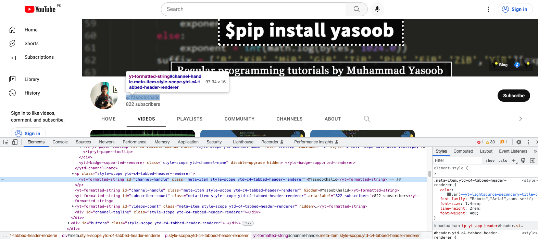
Task: Expand the videos-count yt-formatted-string node
Action: [73, 206]
